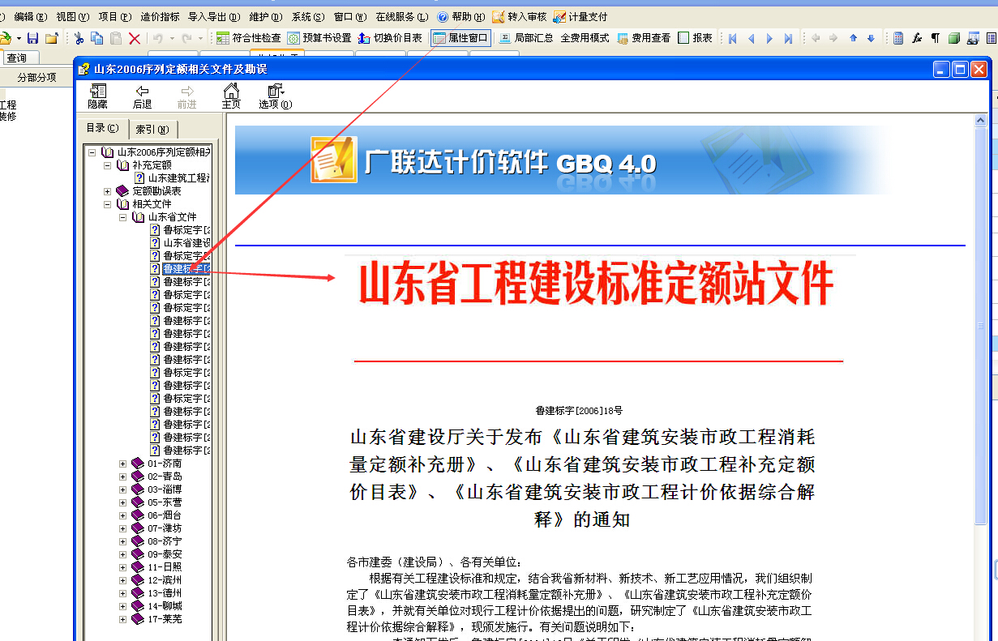
Task: Expand the 定额勘误表 tree node
Action: tap(107, 191)
